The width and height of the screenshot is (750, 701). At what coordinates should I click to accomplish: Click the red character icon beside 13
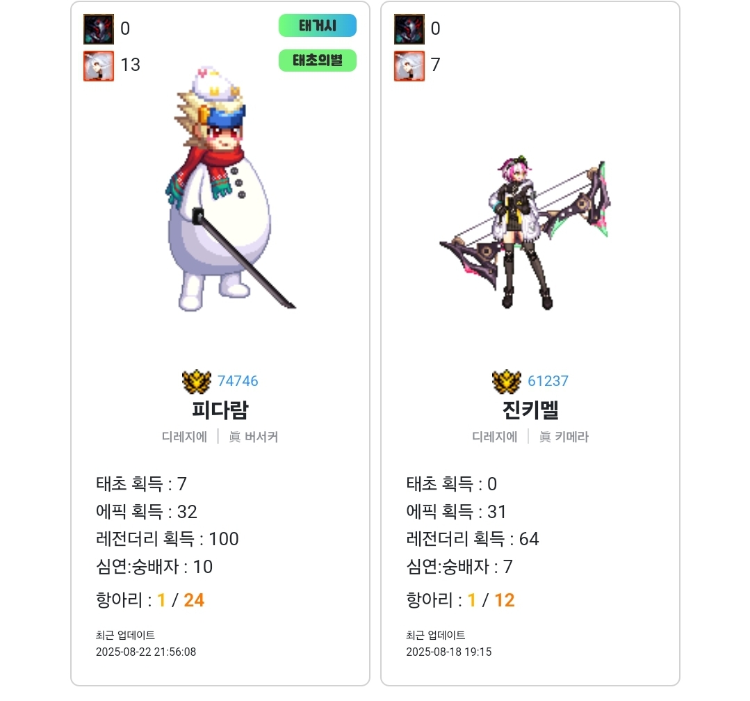pos(99,66)
